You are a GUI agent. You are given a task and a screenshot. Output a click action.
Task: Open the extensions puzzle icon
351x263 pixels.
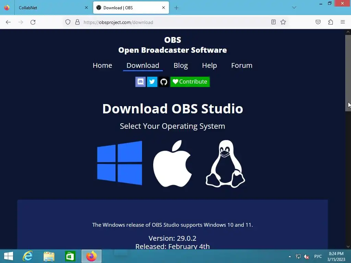330,22
